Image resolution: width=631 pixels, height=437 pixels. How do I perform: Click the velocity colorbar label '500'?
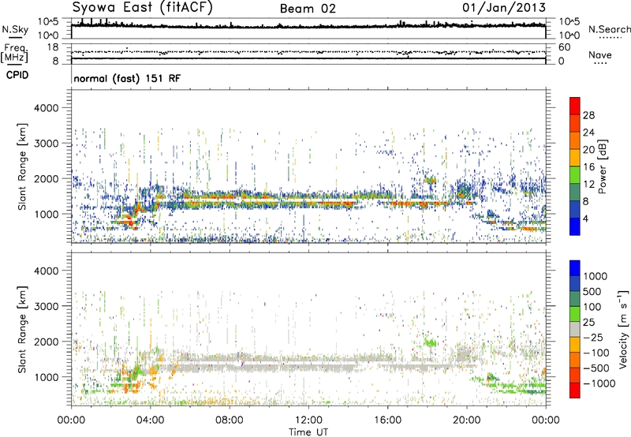click(x=592, y=292)
